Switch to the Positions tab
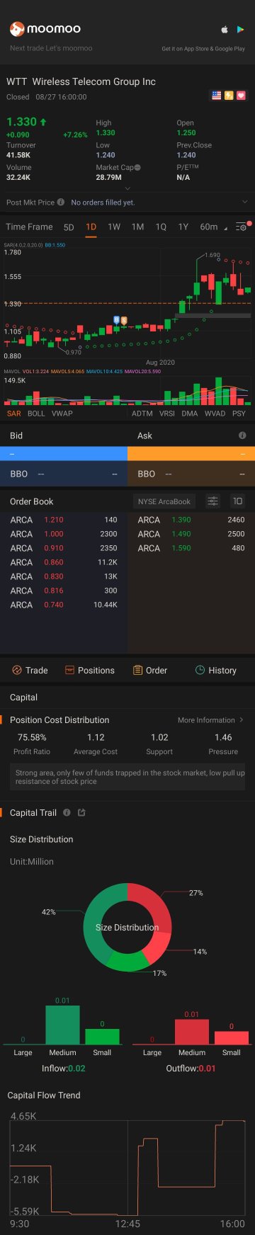Image resolution: width=255 pixels, height=1235 pixels. click(89, 670)
